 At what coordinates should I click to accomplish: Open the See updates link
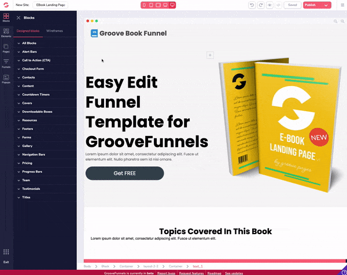click(x=234, y=273)
